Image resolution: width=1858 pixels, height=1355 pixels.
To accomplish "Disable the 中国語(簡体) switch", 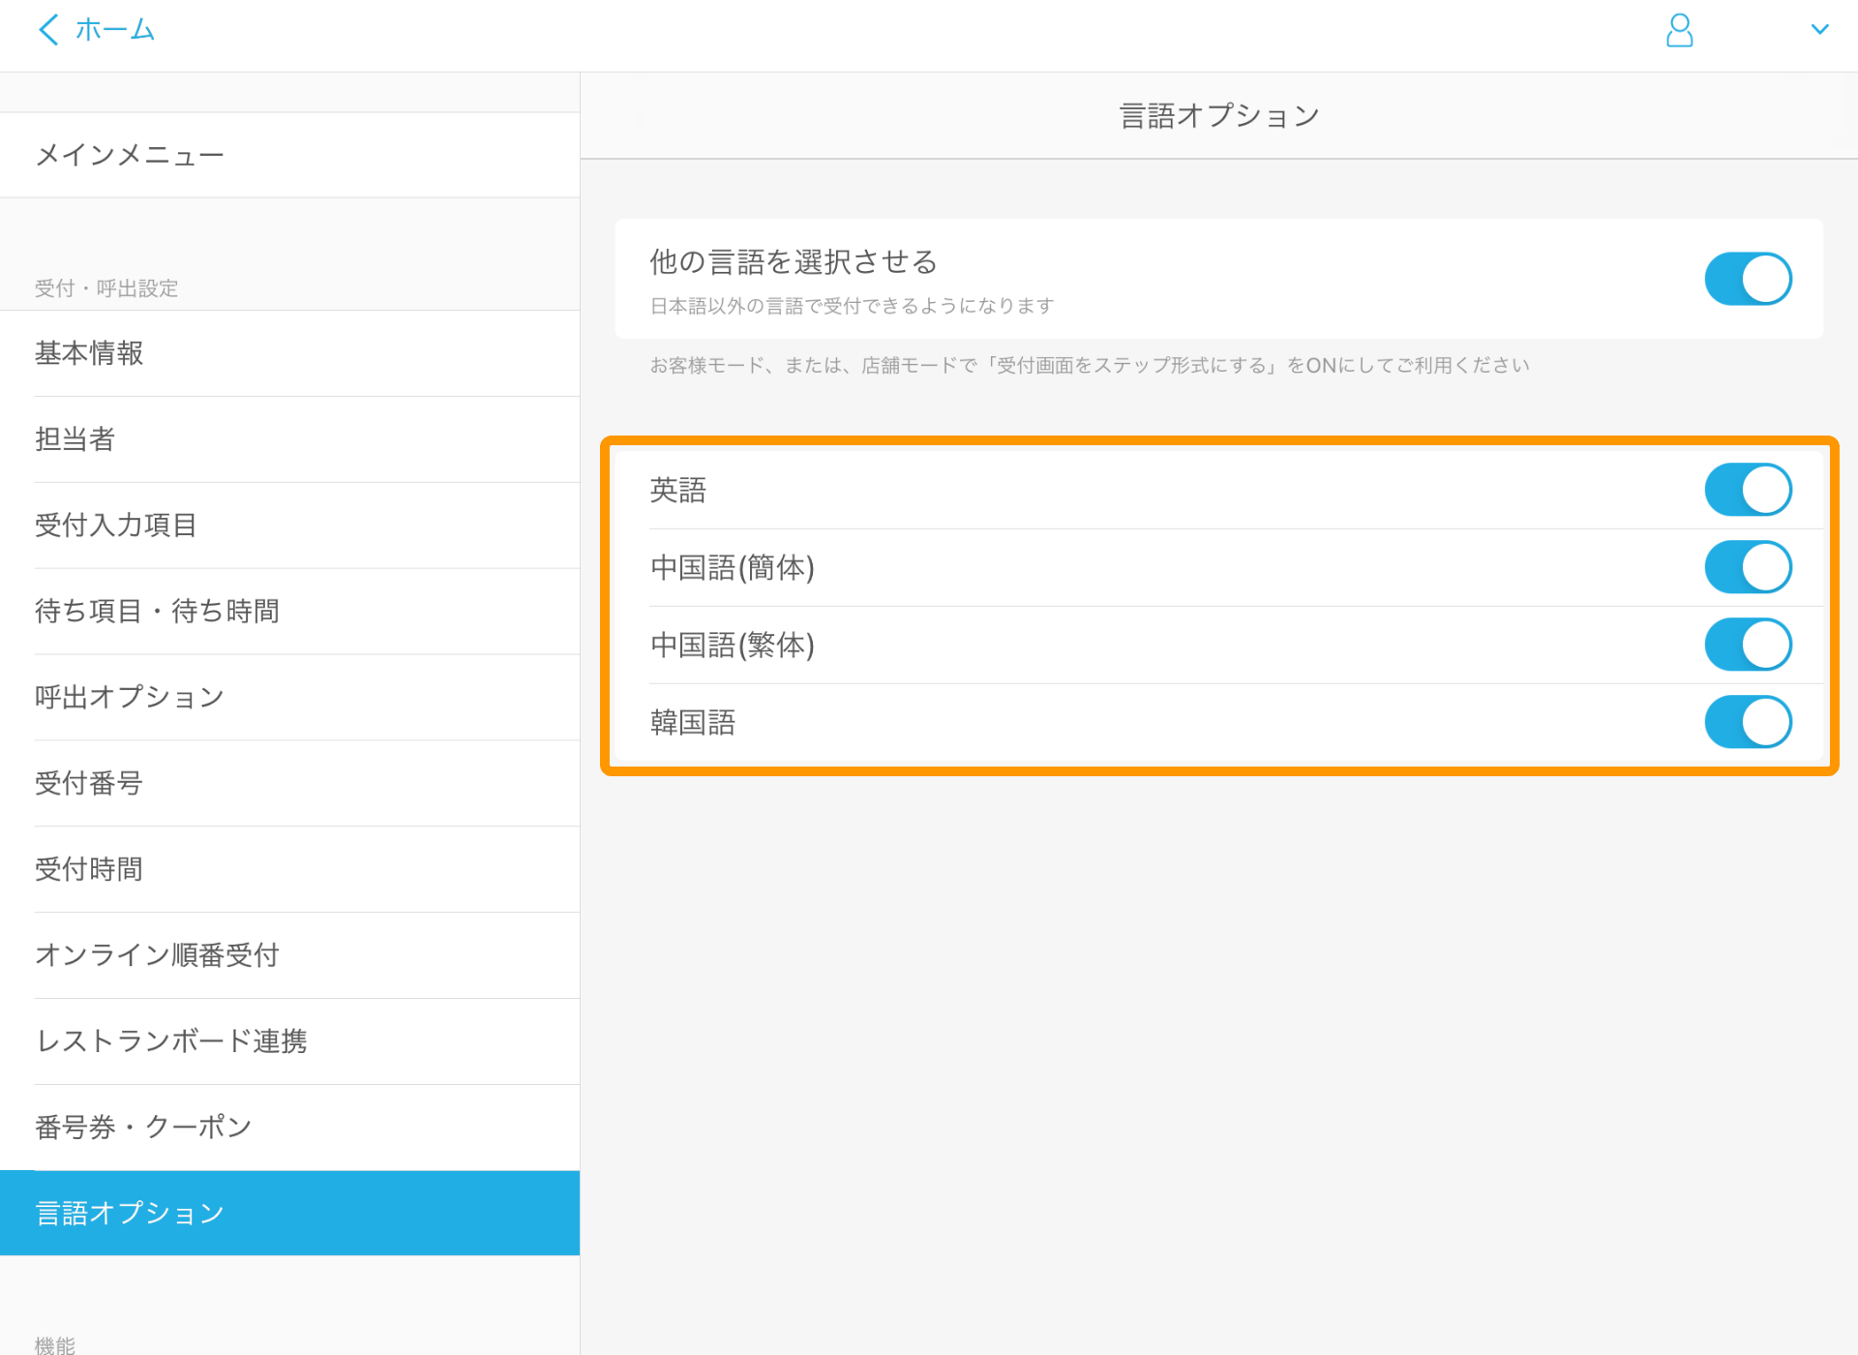I will point(1748,567).
